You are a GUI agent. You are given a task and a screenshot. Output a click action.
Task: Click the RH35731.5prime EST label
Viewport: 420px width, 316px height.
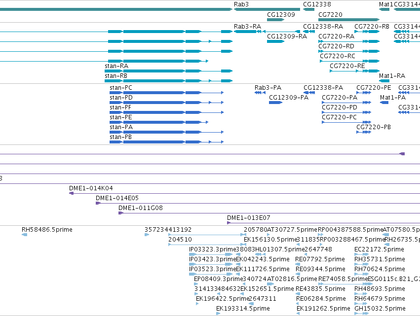tap(380, 259)
